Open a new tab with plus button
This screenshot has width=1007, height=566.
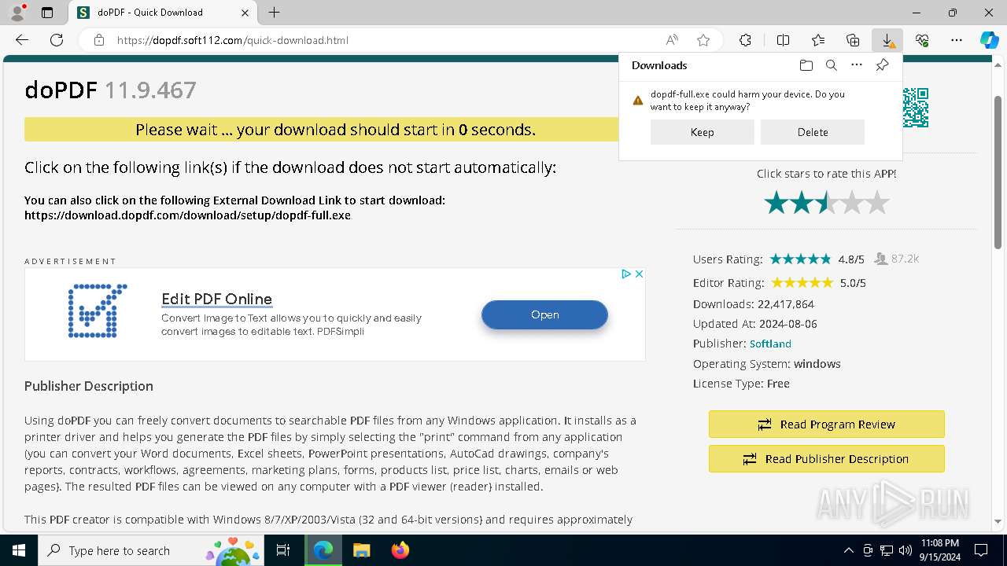click(x=274, y=13)
